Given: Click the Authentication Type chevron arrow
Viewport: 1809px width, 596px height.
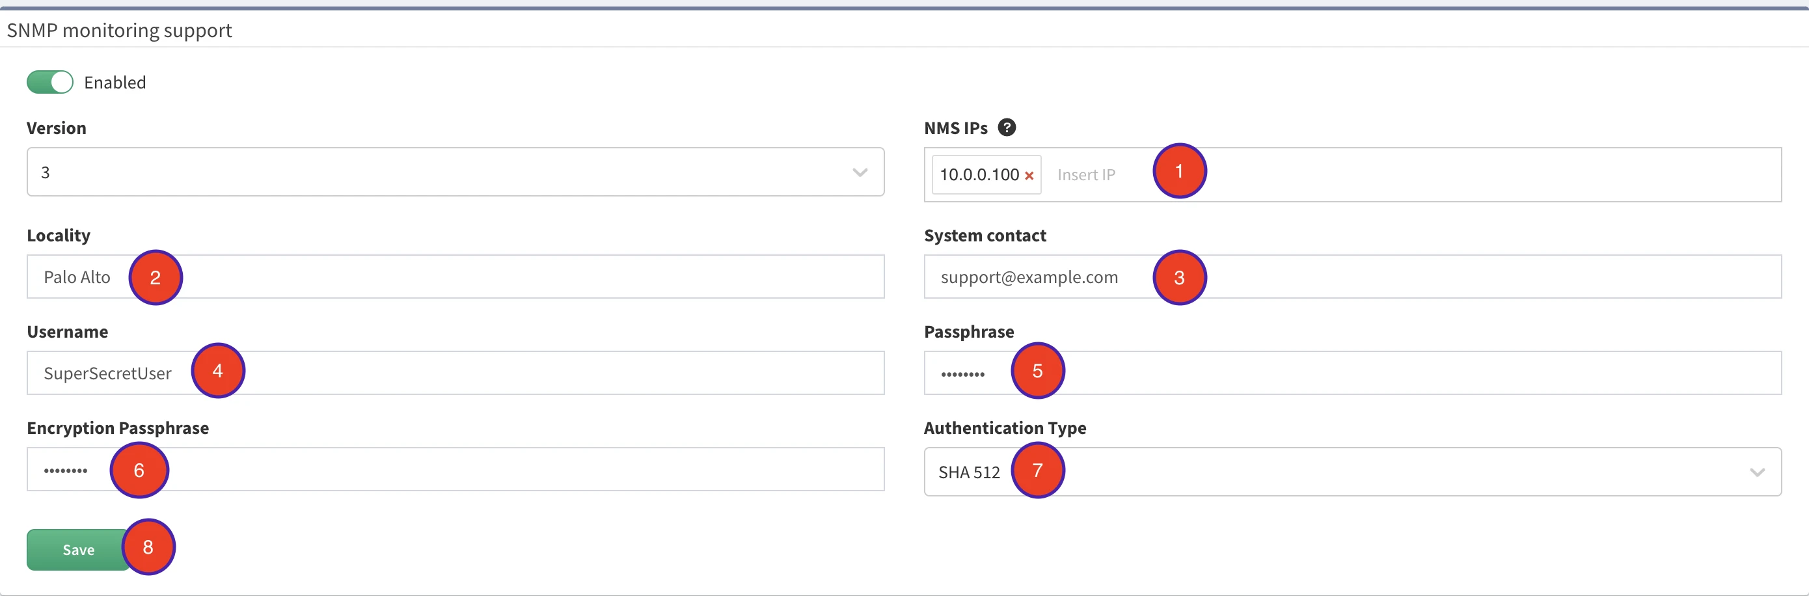Looking at the screenshot, I should pyautogui.click(x=1756, y=472).
